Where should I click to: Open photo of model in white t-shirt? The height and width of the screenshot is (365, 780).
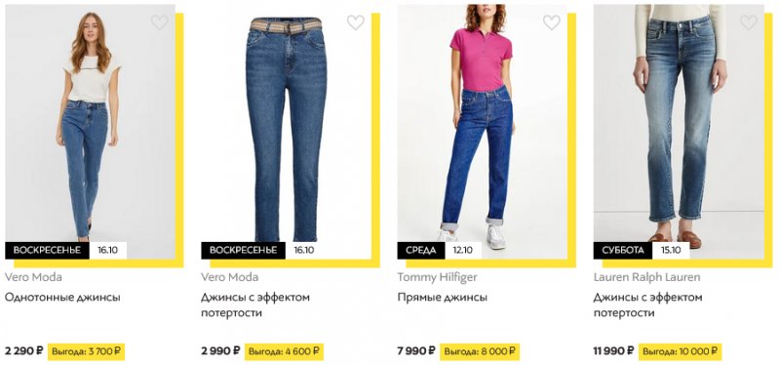90,132
